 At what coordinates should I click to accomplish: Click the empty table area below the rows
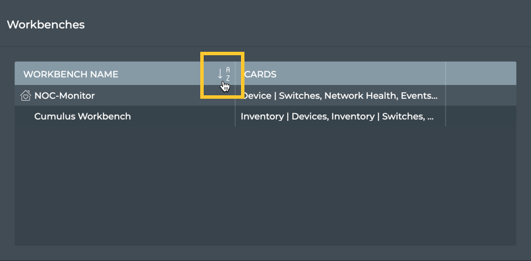tap(265, 186)
